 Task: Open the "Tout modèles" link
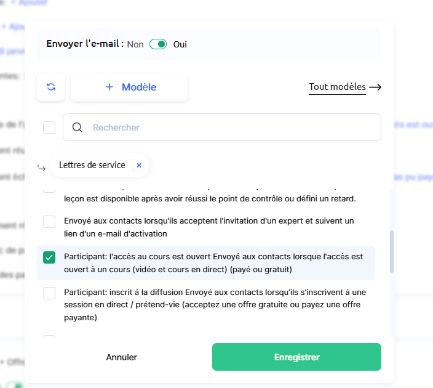(x=337, y=87)
